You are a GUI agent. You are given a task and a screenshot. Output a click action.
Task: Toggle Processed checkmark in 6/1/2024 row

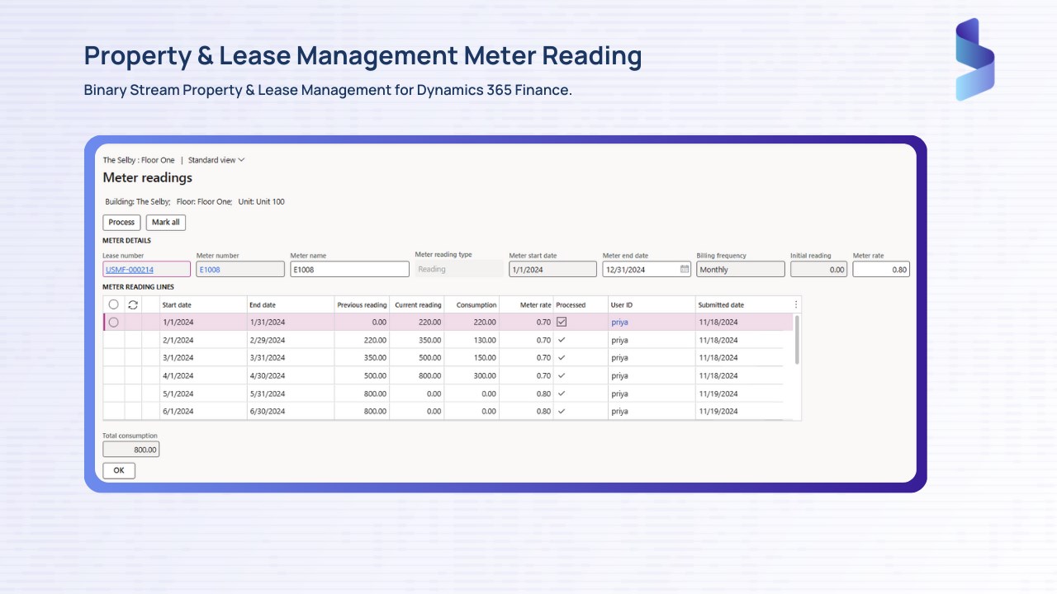(x=562, y=411)
